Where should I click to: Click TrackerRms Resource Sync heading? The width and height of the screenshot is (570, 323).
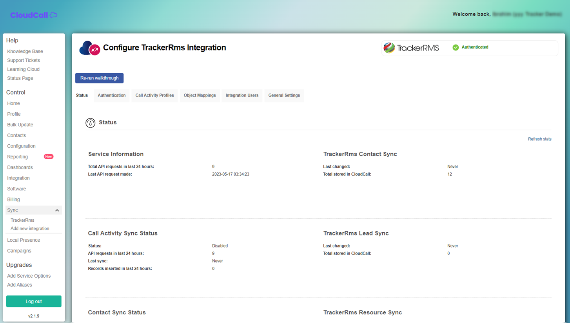point(363,313)
